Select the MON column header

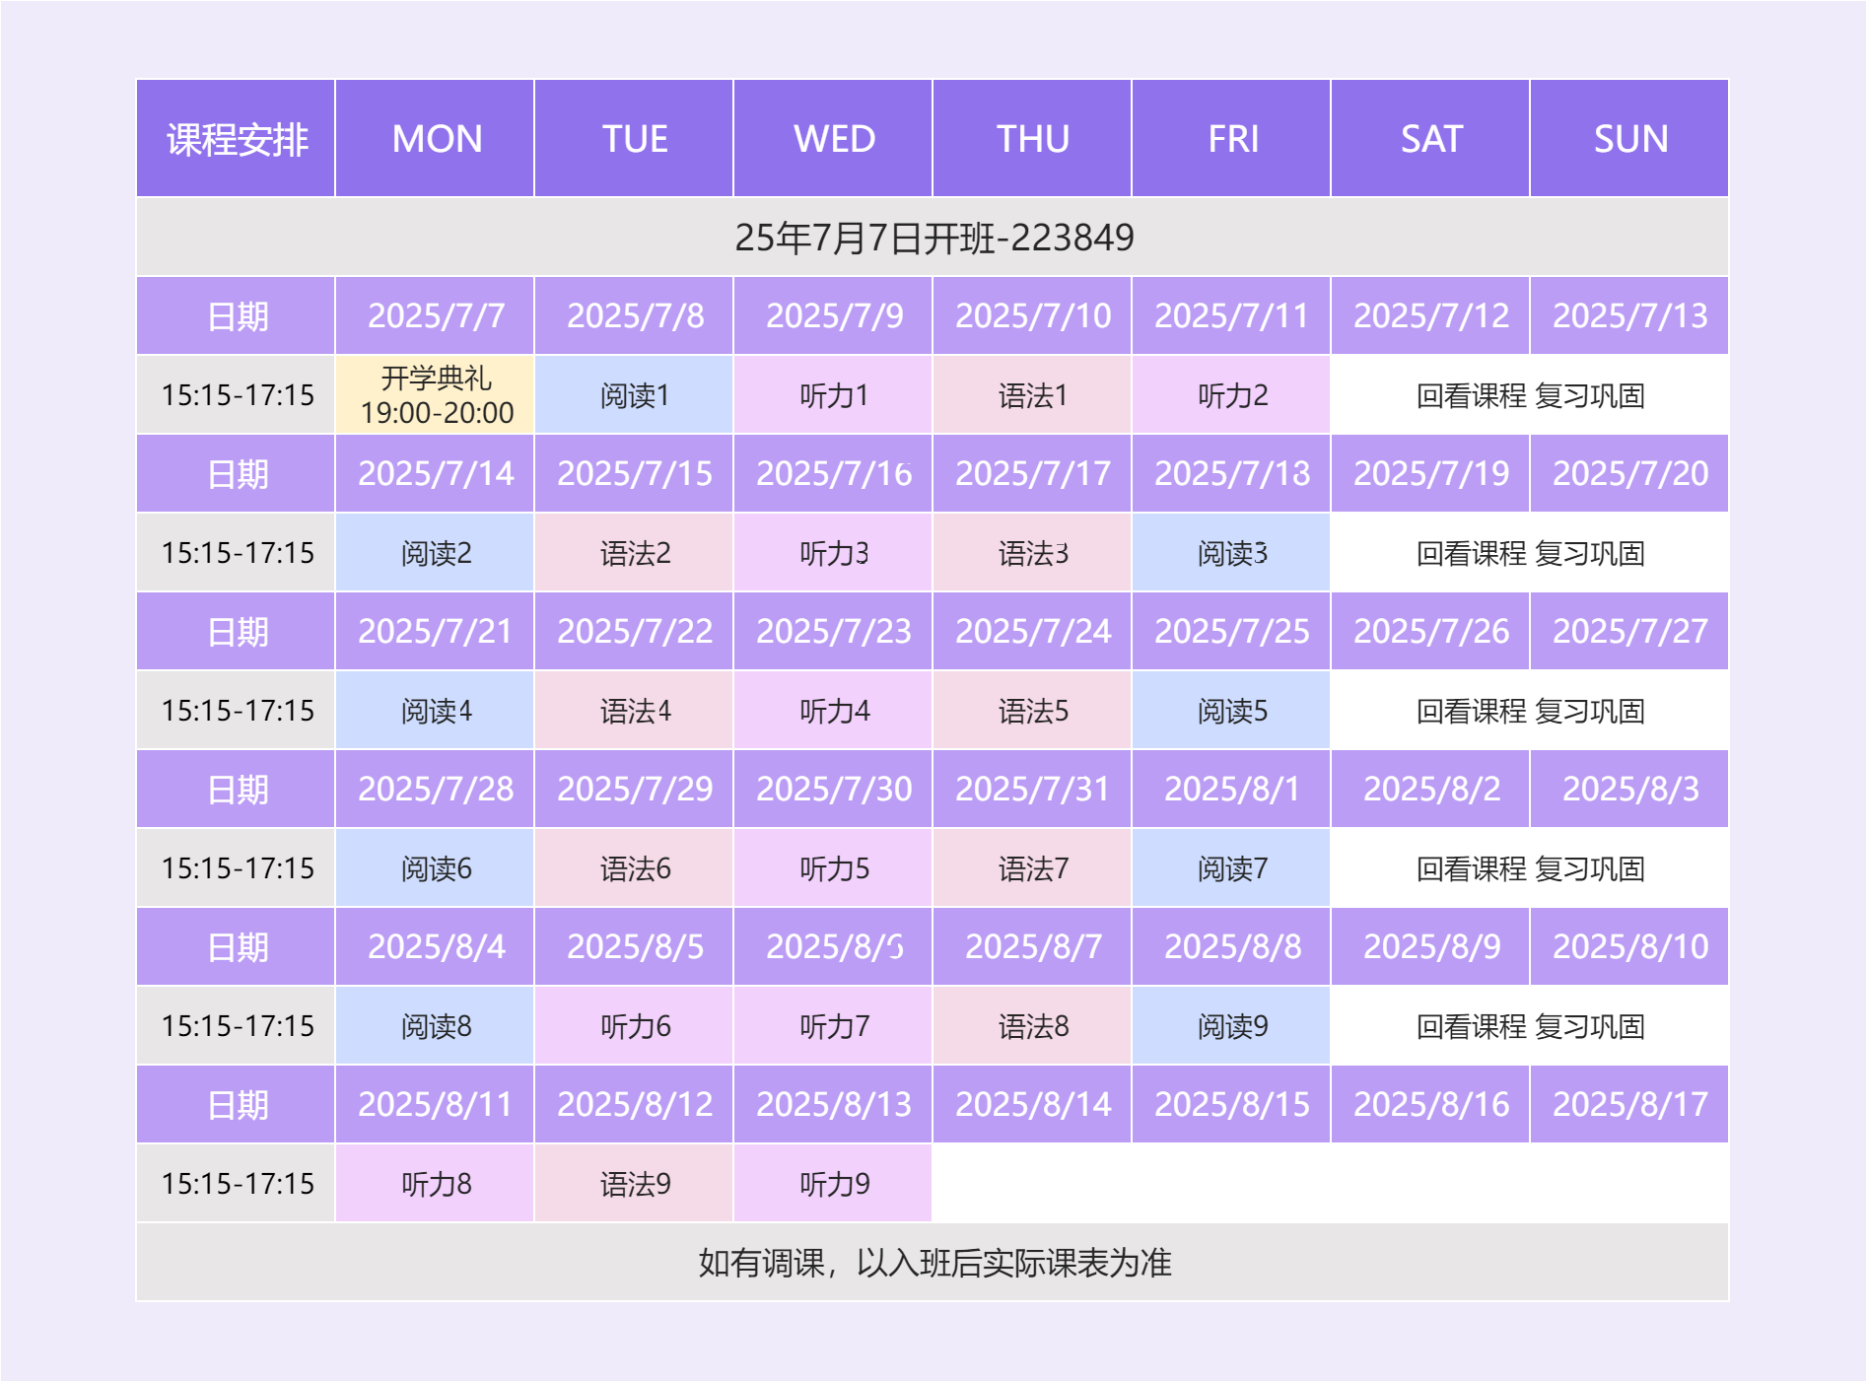(436, 139)
